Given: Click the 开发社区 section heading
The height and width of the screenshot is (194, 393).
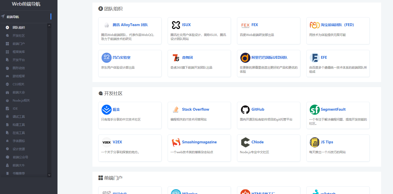Looking at the screenshot, I should point(113,93).
